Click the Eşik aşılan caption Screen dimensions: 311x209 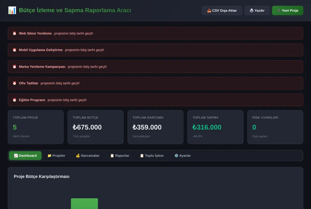point(260,136)
